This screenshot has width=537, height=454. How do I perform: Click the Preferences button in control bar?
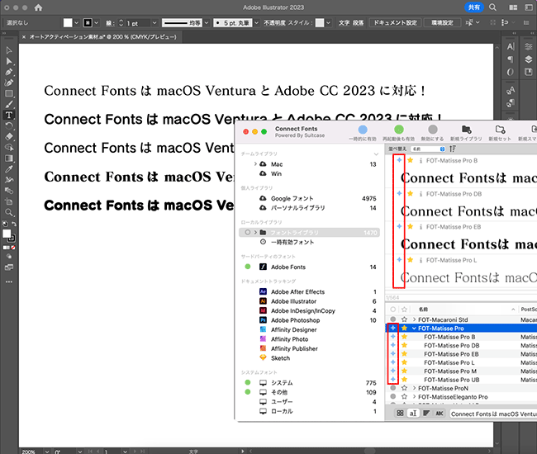click(x=442, y=23)
